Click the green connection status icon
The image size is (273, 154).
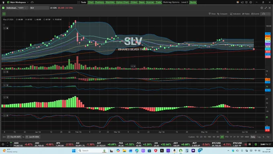pos(256,144)
